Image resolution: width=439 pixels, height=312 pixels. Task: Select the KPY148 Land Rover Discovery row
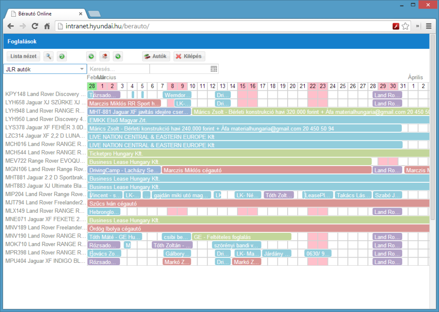(x=45, y=94)
